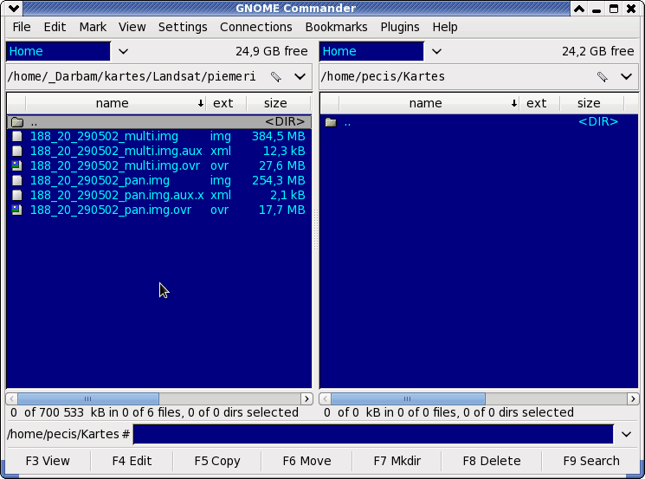
Task: Select file name 188_20_290502_pan.img.ovr
Action: (111, 210)
